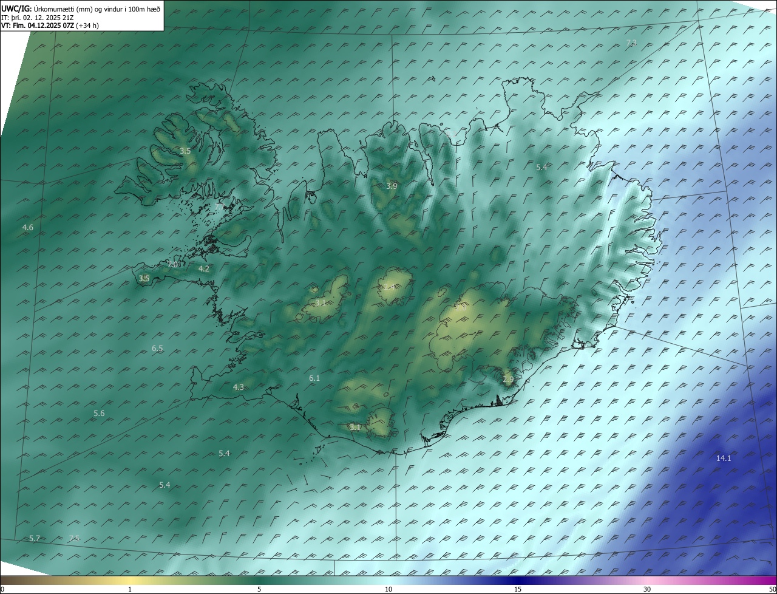Click the 0 tick label on the color scale
Screen dimensions: 777x594
[x=2, y=589]
